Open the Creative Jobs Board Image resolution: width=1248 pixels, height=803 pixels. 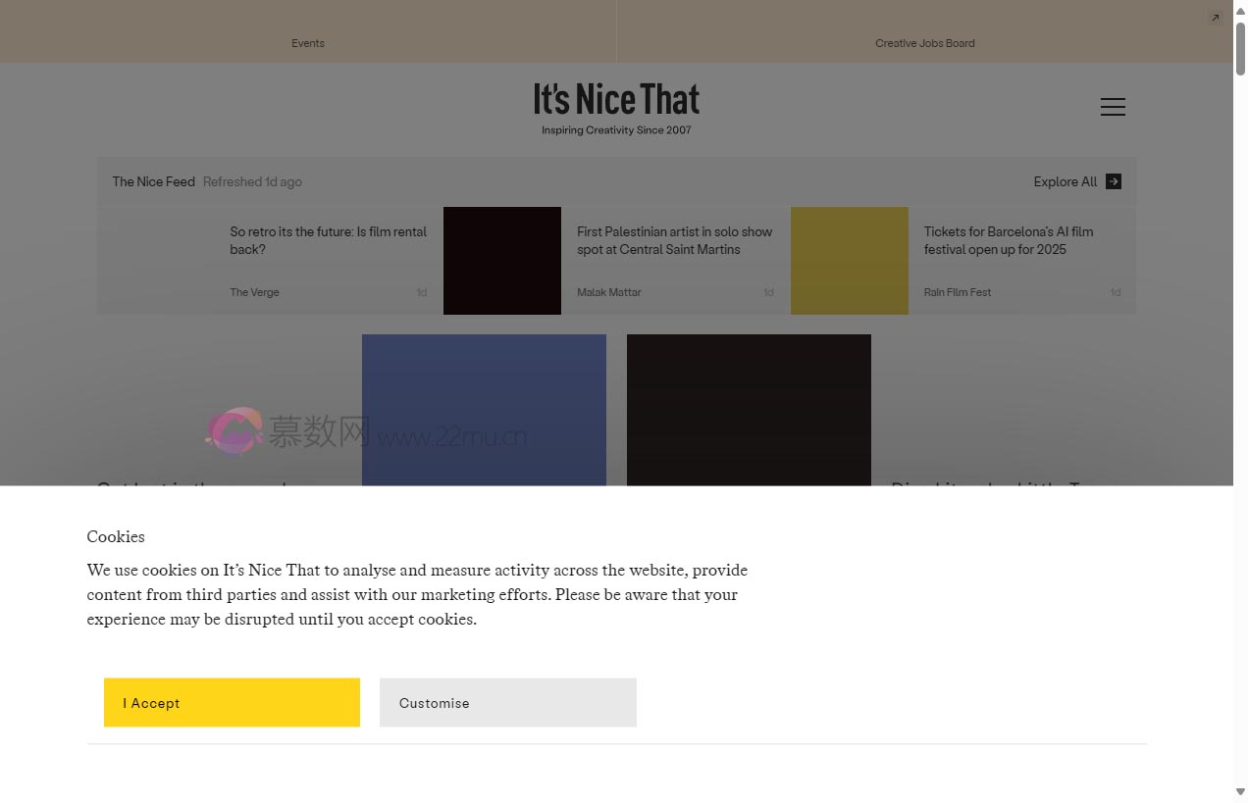924,43
